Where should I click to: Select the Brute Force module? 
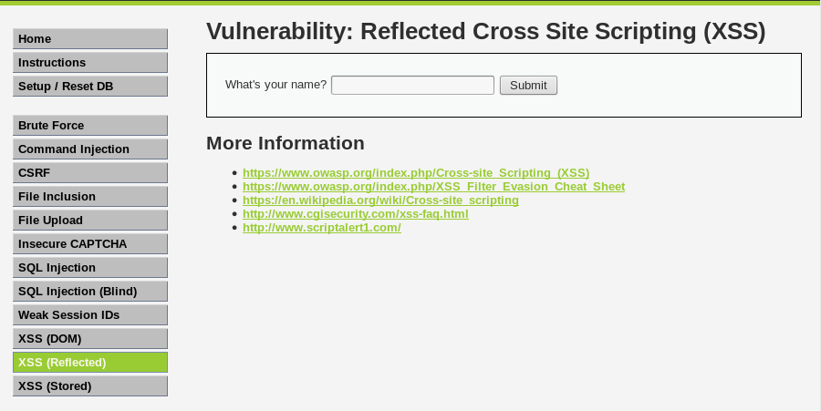coord(89,126)
